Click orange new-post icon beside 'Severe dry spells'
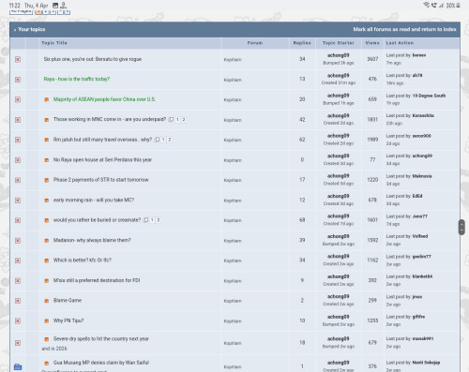This screenshot has width=469, height=372. 47,339
